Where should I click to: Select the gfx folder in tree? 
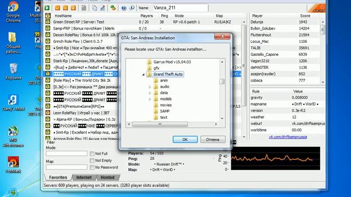[156, 68]
